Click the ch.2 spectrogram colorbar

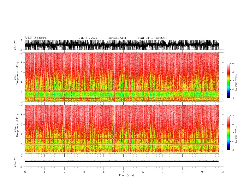(228, 133)
